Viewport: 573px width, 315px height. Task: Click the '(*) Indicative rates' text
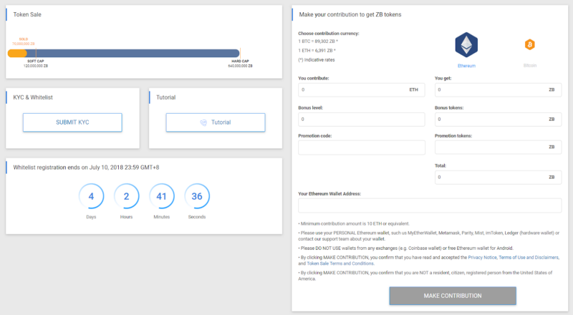coord(317,60)
